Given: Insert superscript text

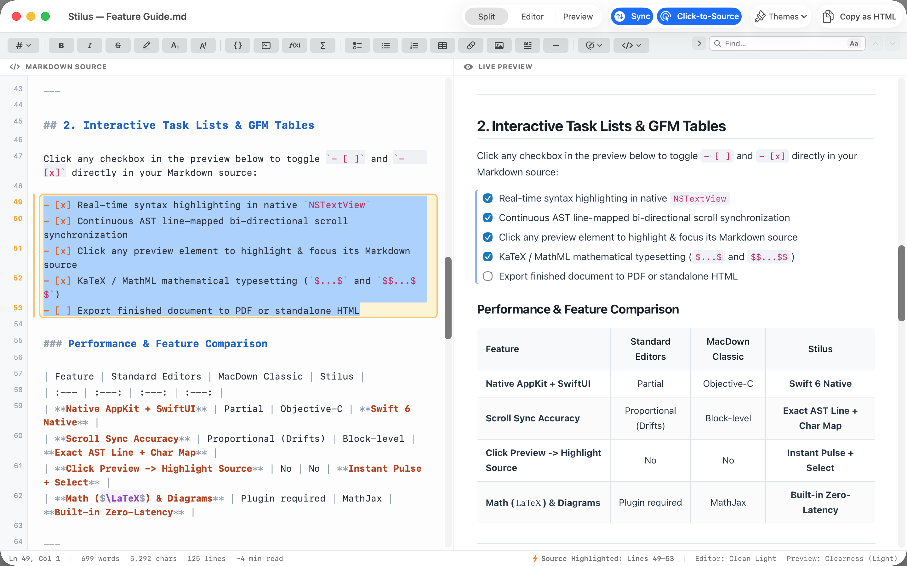Looking at the screenshot, I should [203, 45].
